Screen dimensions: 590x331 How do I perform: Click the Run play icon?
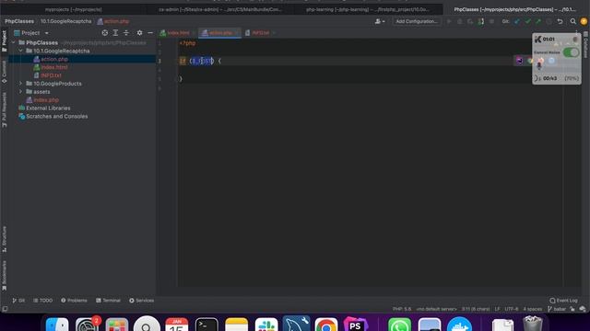coord(449,21)
